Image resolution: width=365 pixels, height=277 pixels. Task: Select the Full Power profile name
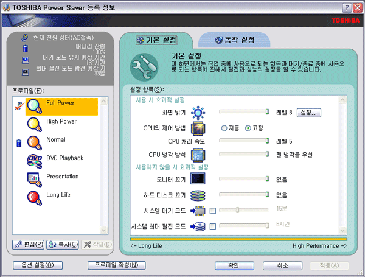[x=60, y=103]
